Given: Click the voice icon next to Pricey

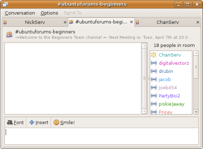Looking at the screenshot, I should [154, 112].
